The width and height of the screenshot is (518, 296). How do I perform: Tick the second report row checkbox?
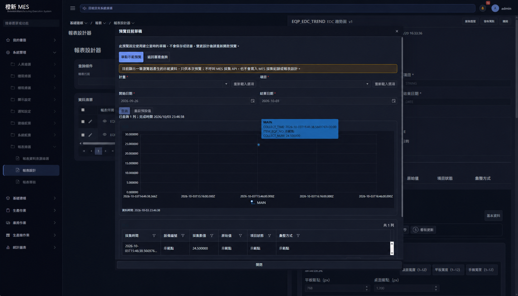(83, 135)
